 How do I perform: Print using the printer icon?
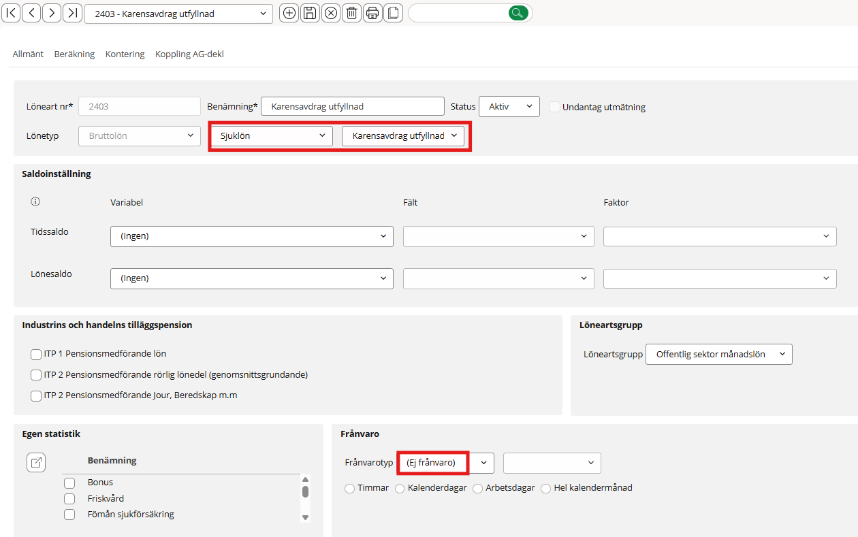click(372, 13)
